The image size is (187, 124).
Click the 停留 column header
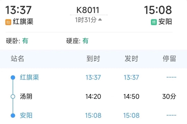coord(169,59)
